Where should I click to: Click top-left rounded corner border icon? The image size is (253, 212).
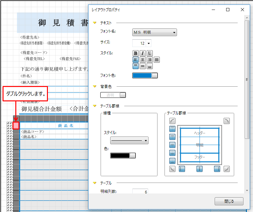172,121
